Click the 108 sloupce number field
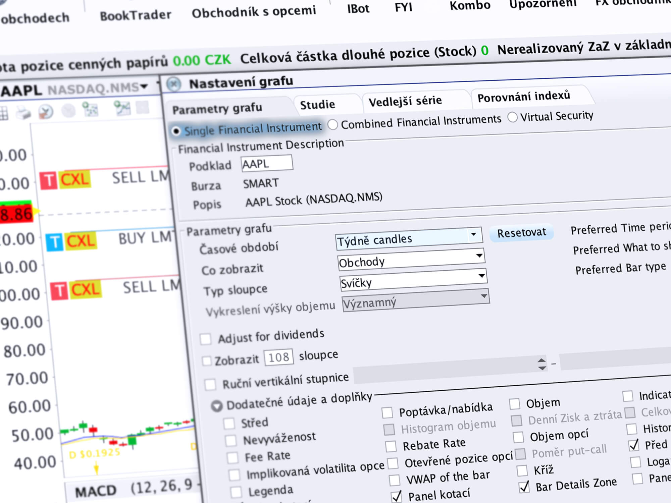The image size is (671, 503). coord(278,357)
